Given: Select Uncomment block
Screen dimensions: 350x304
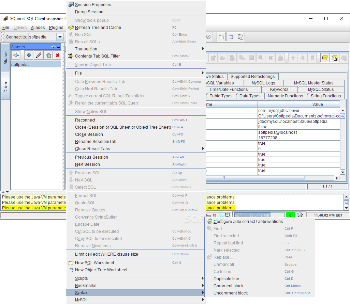Looking at the screenshot, I should tap(260, 293).
